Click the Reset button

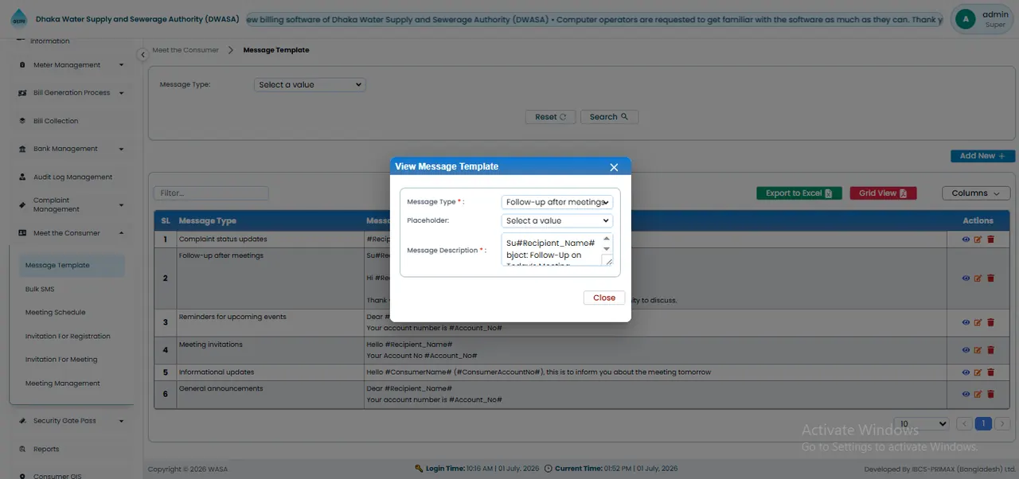pos(550,117)
